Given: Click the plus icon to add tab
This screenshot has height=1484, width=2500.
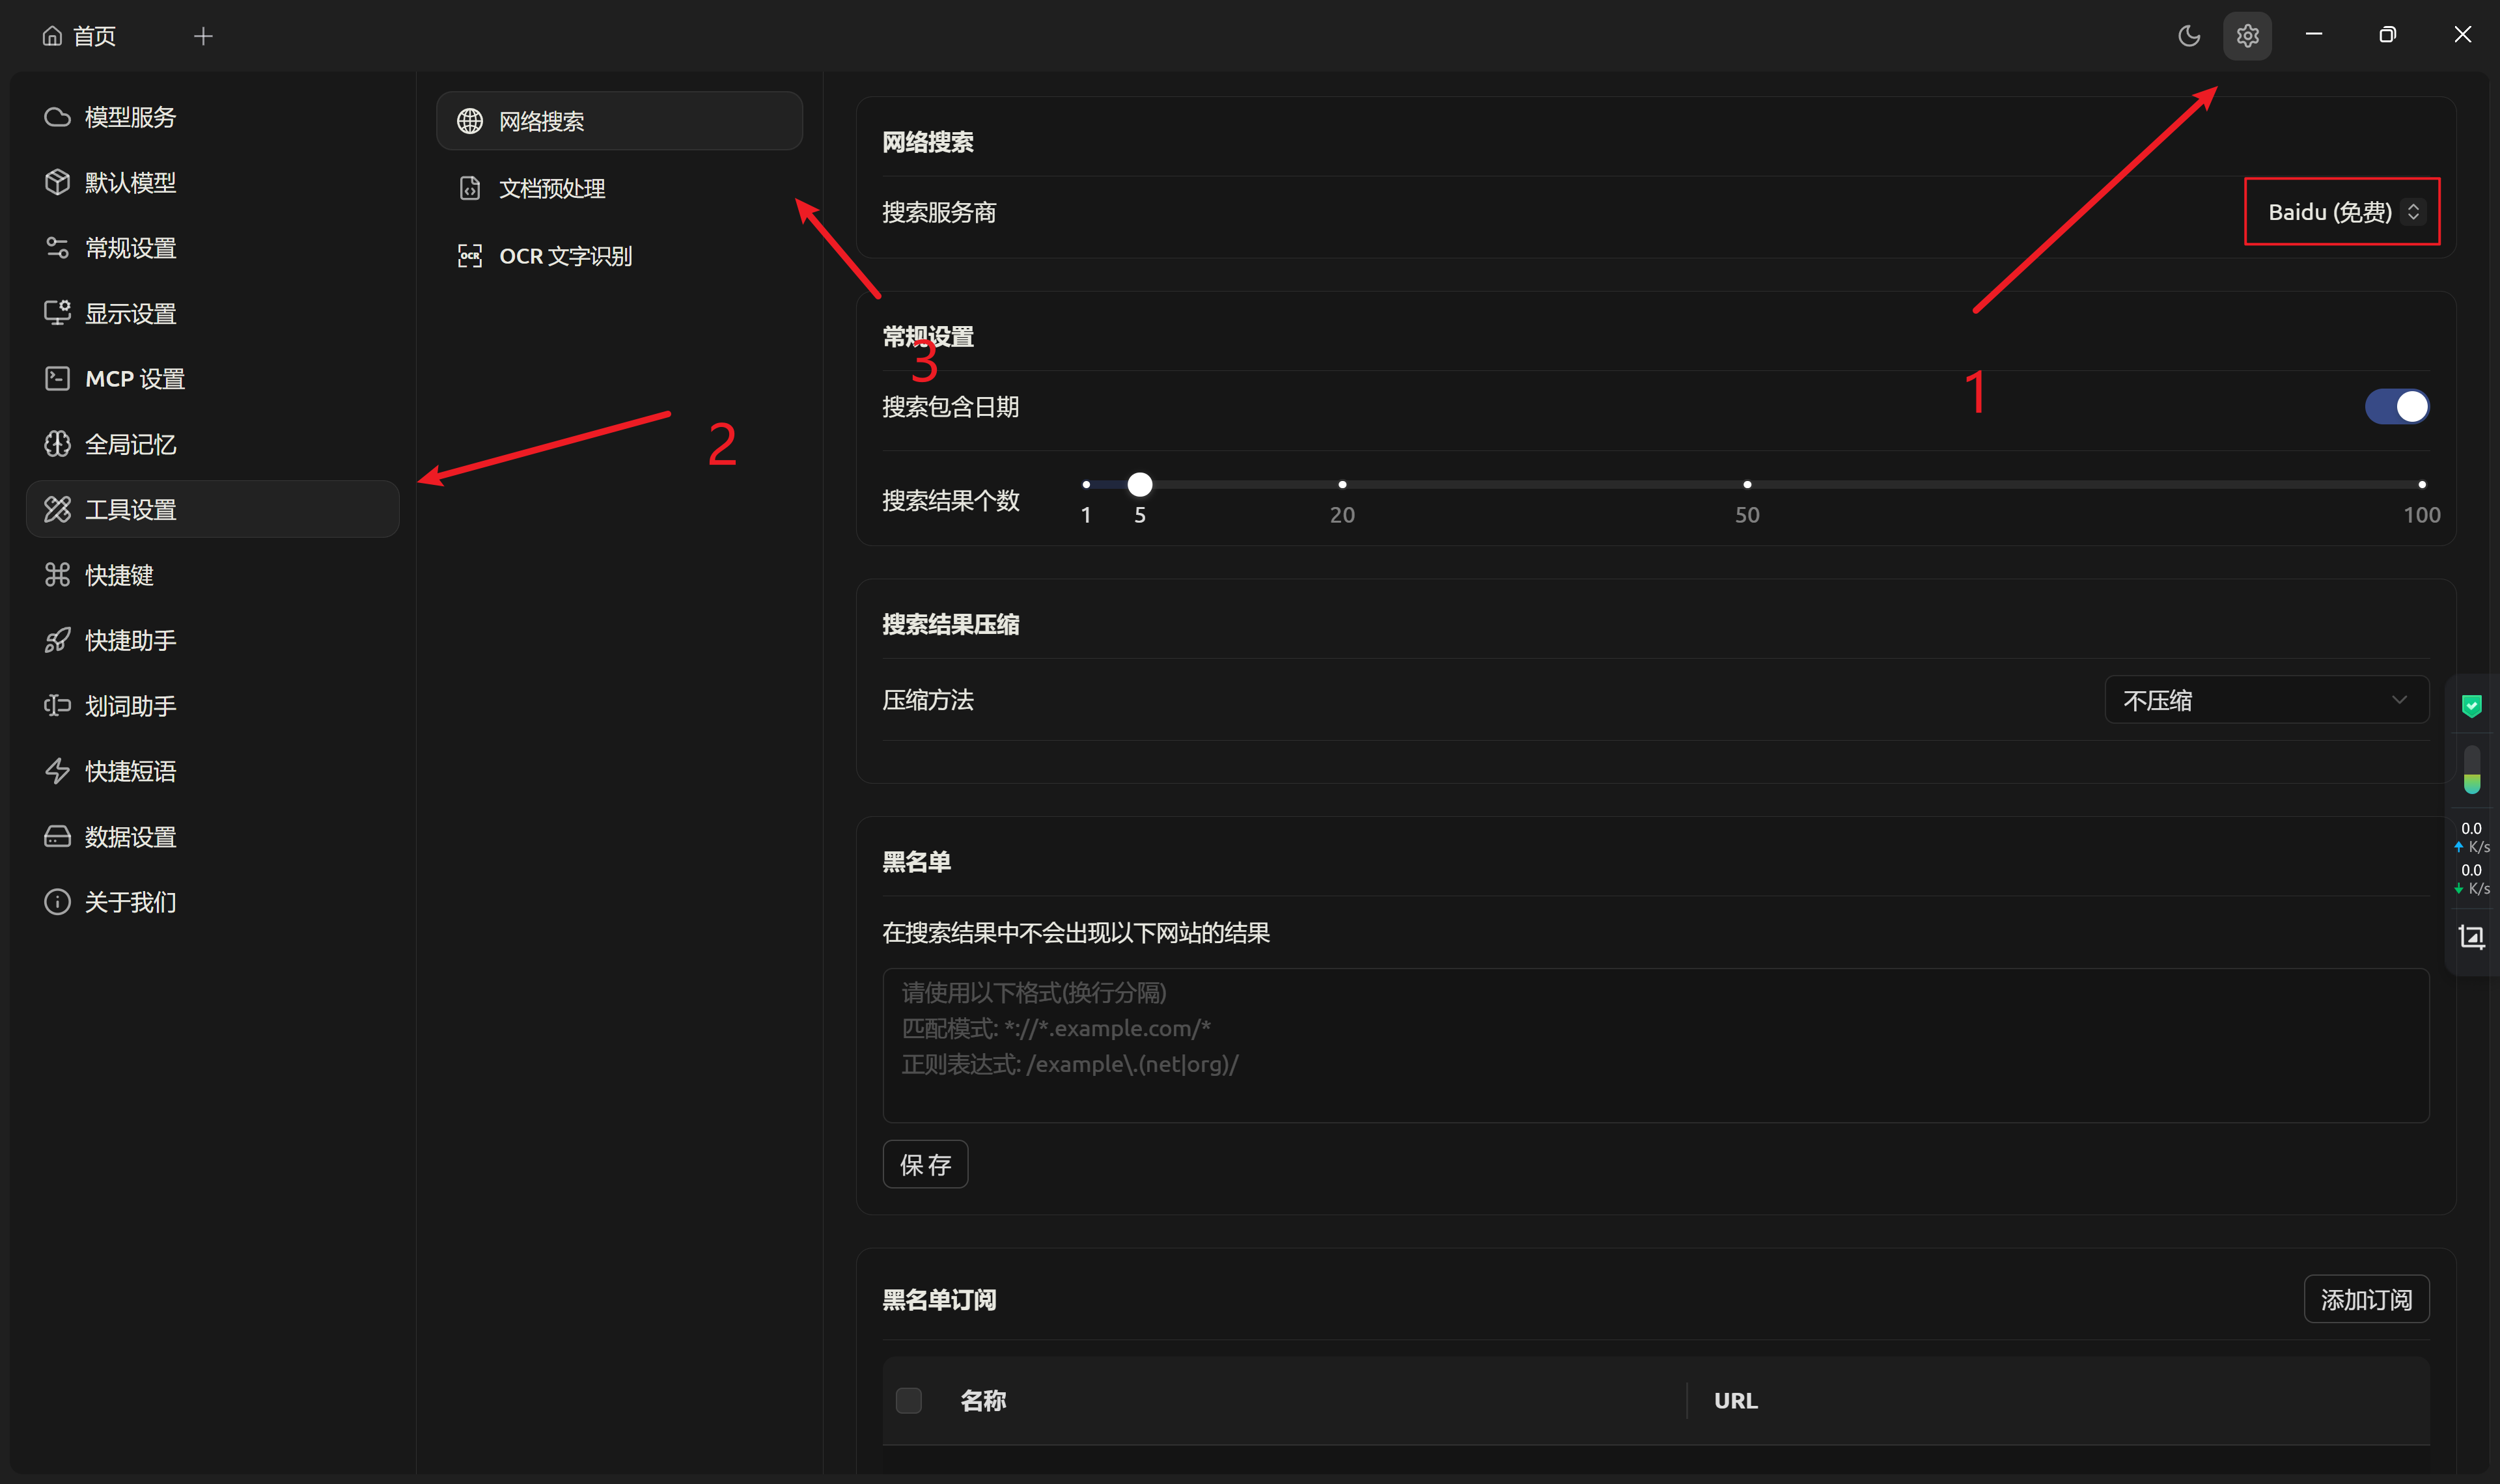Looking at the screenshot, I should 203,36.
